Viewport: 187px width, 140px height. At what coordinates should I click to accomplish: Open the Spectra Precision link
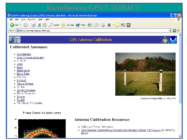26,90
